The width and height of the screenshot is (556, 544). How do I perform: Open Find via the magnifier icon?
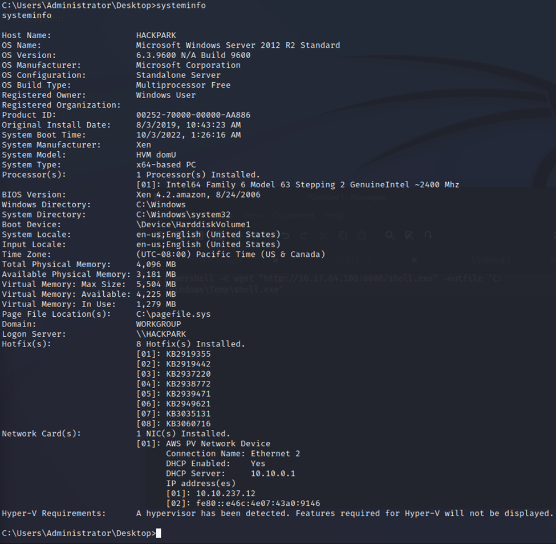pyautogui.click(x=390, y=236)
